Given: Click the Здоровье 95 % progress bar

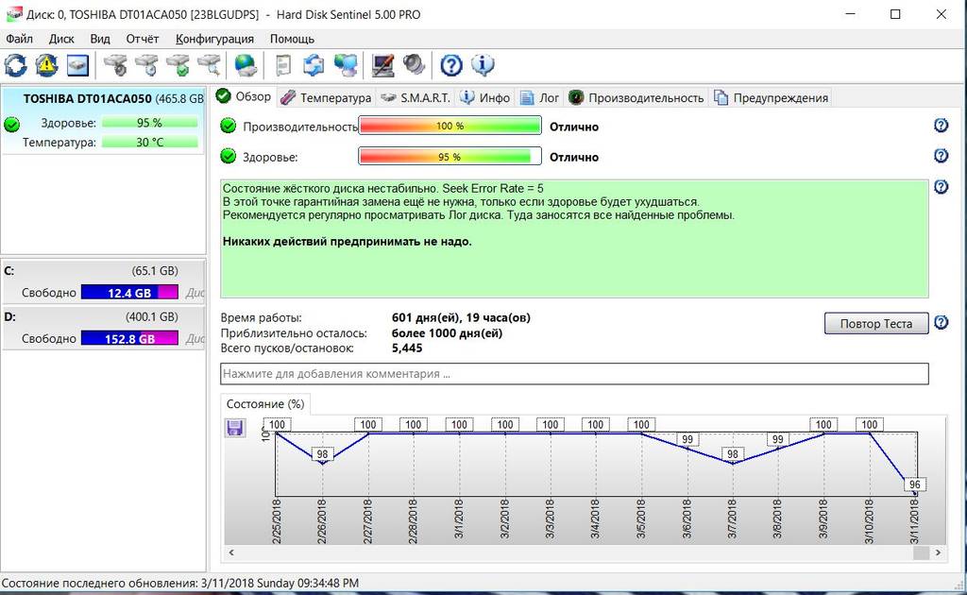Looking at the screenshot, I should pyautogui.click(x=450, y=157).
